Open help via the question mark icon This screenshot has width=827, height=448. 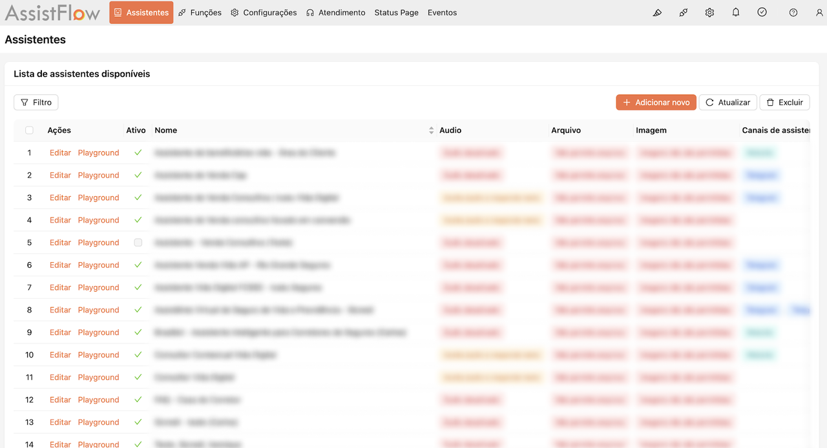[x=793, y=12]
